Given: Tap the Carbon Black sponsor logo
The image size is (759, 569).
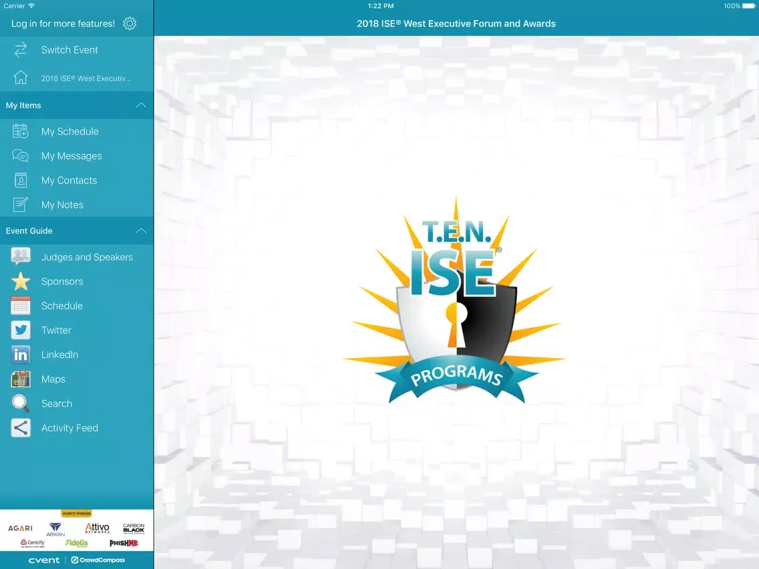Looking at the screenshot, I should pos(134,528).
